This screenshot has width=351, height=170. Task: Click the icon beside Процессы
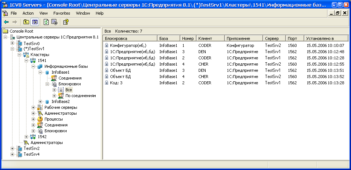click(40, 119)
